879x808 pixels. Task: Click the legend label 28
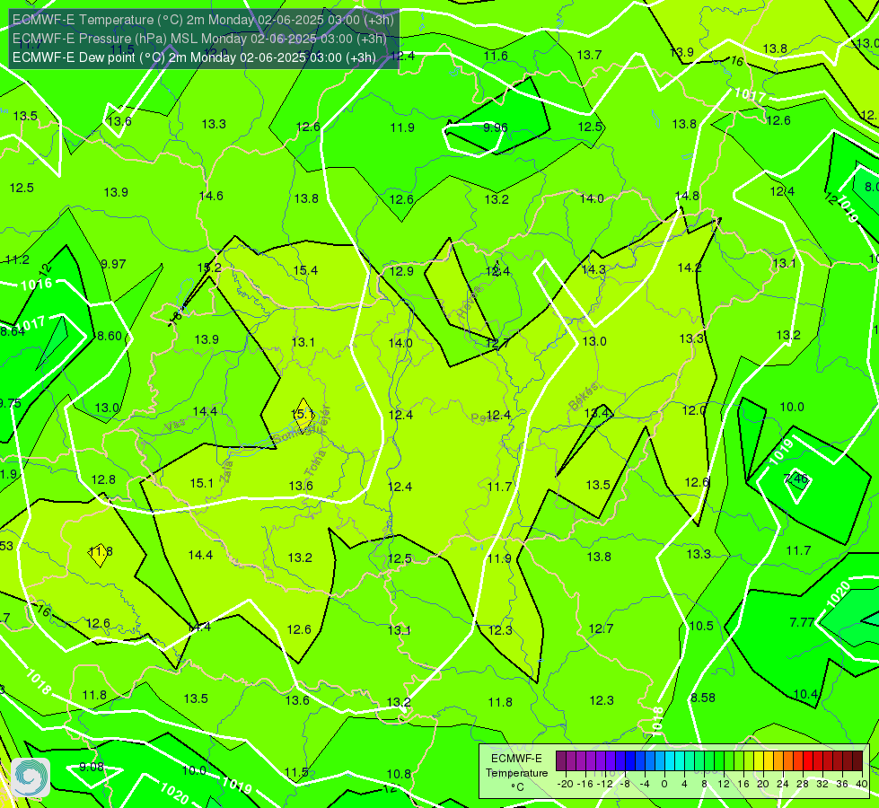[803, 784]
